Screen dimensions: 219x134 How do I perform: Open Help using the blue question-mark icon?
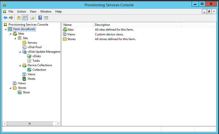tap(40, 18)
